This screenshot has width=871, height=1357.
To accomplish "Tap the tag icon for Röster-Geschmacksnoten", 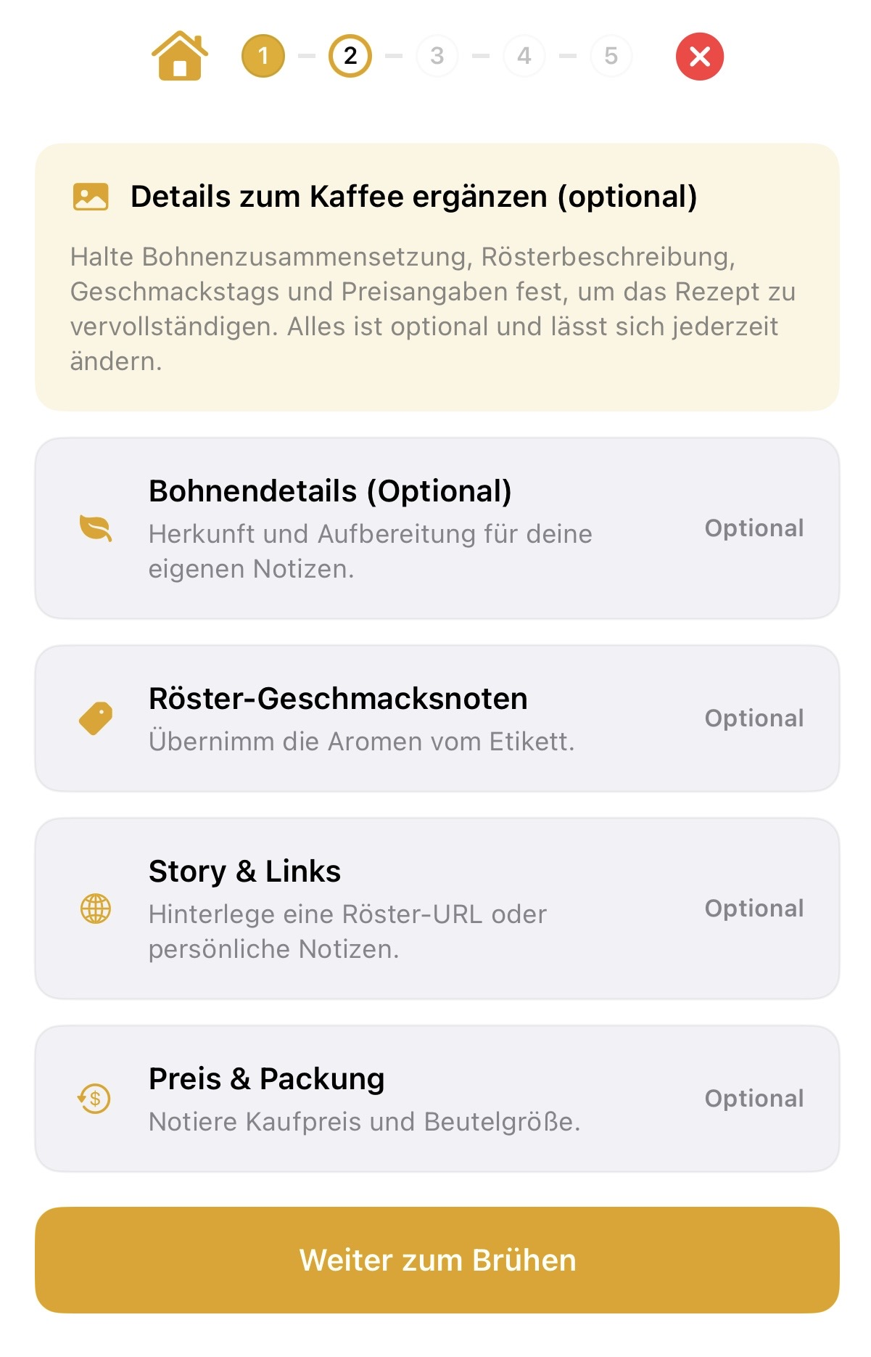I will [x=96, y=718].
